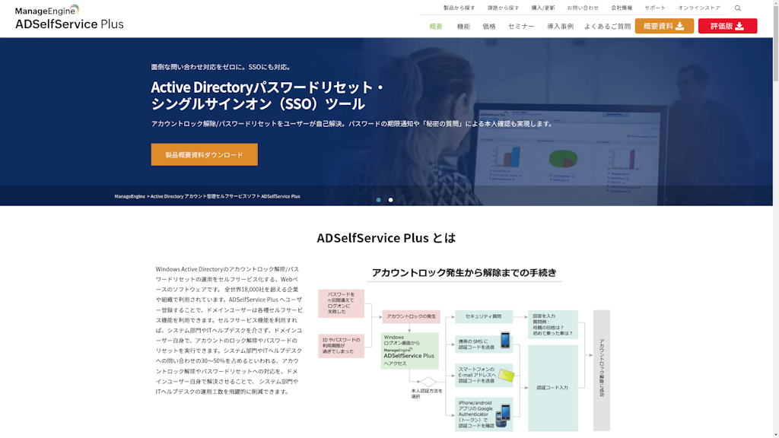Click the ManagedEngine logo inside the flowchart diagram
This screenshot has width=779, height=438.
coord(398,350)
